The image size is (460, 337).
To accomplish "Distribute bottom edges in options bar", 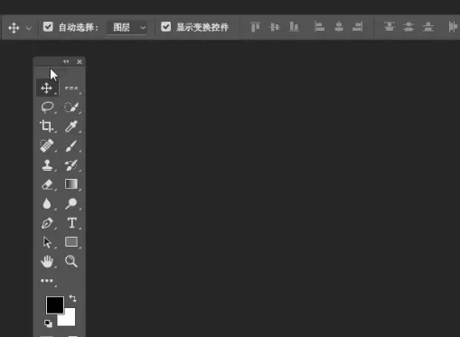I will click(x=427, y=27).
